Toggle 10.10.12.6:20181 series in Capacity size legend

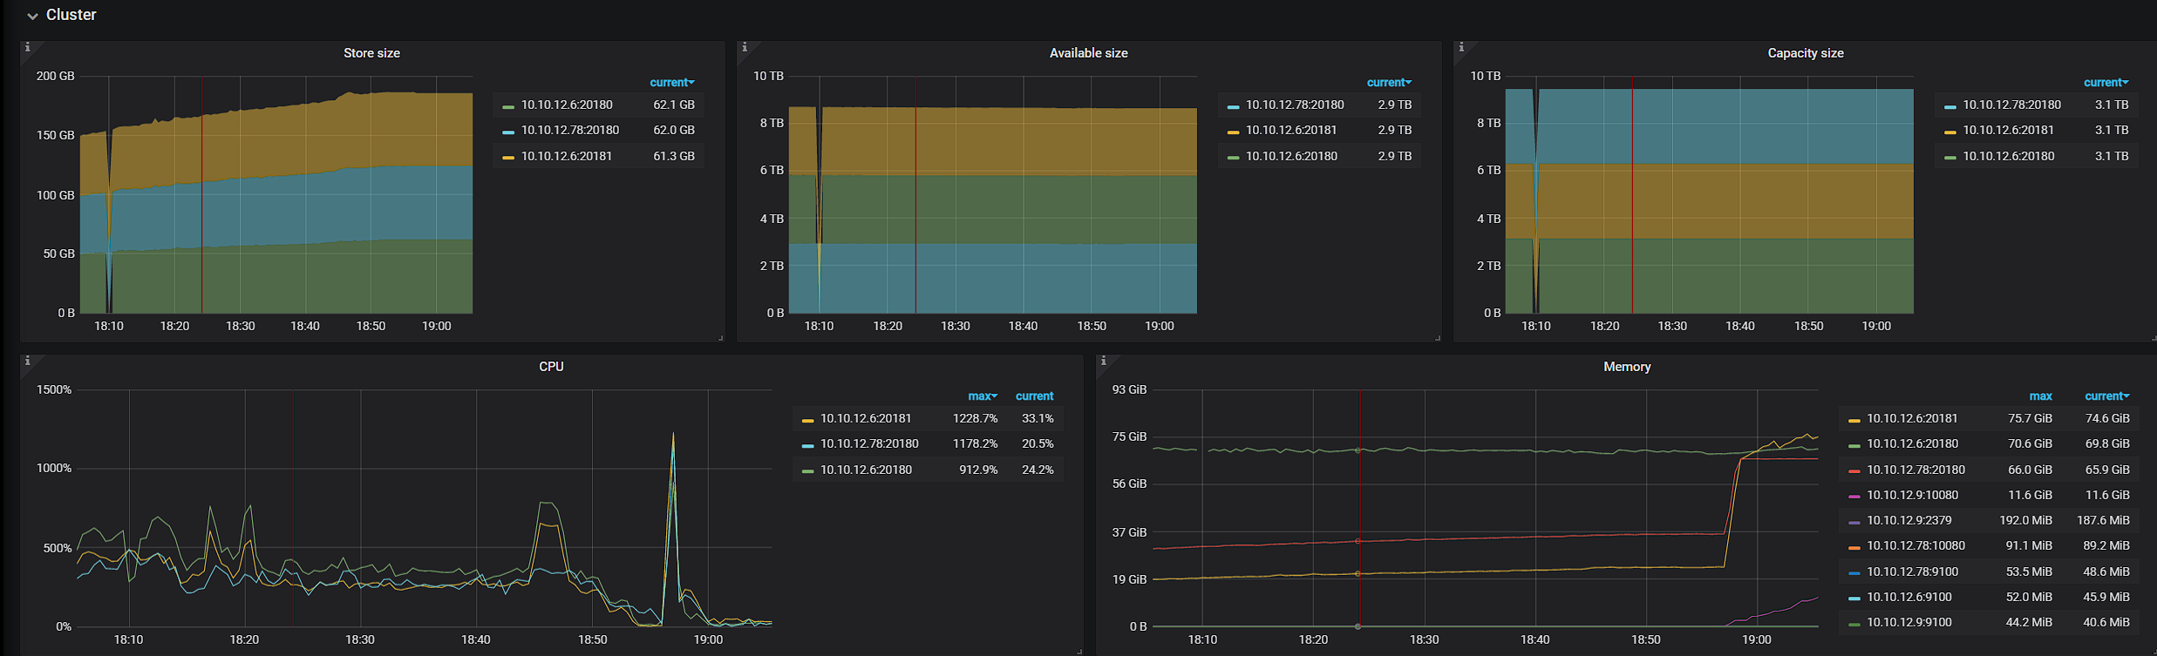click(x=2008, y=130)
